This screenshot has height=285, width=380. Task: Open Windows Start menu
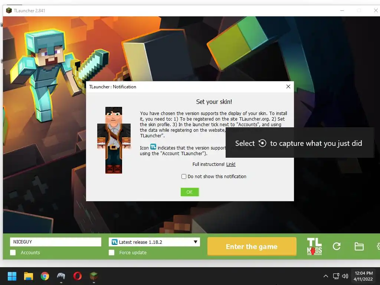12,276
